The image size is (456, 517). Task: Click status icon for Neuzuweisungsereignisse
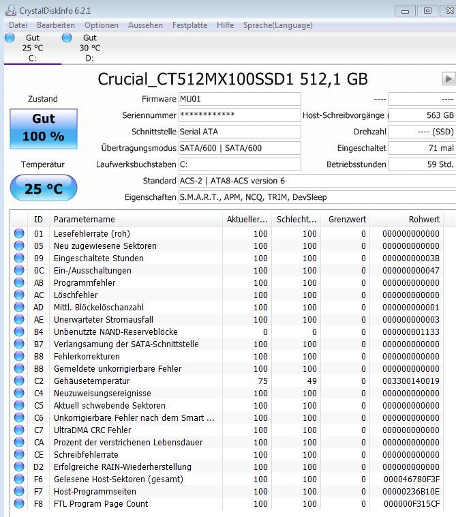19,393
